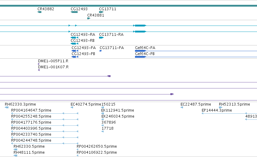Click the CG13711 gene arrow

[101, 12]
